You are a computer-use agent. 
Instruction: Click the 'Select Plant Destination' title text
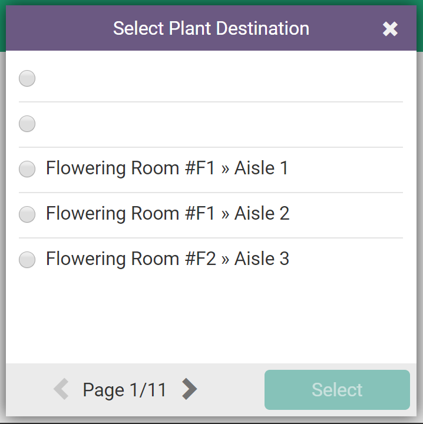pos(211,28)
